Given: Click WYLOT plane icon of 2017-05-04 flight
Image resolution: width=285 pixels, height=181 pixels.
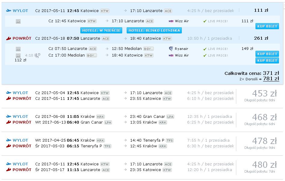Looking at the screenshot, I should (8, 93).
